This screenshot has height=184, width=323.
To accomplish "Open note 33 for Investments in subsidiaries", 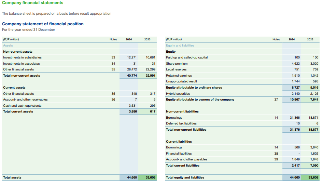I will tap(113, 57).
